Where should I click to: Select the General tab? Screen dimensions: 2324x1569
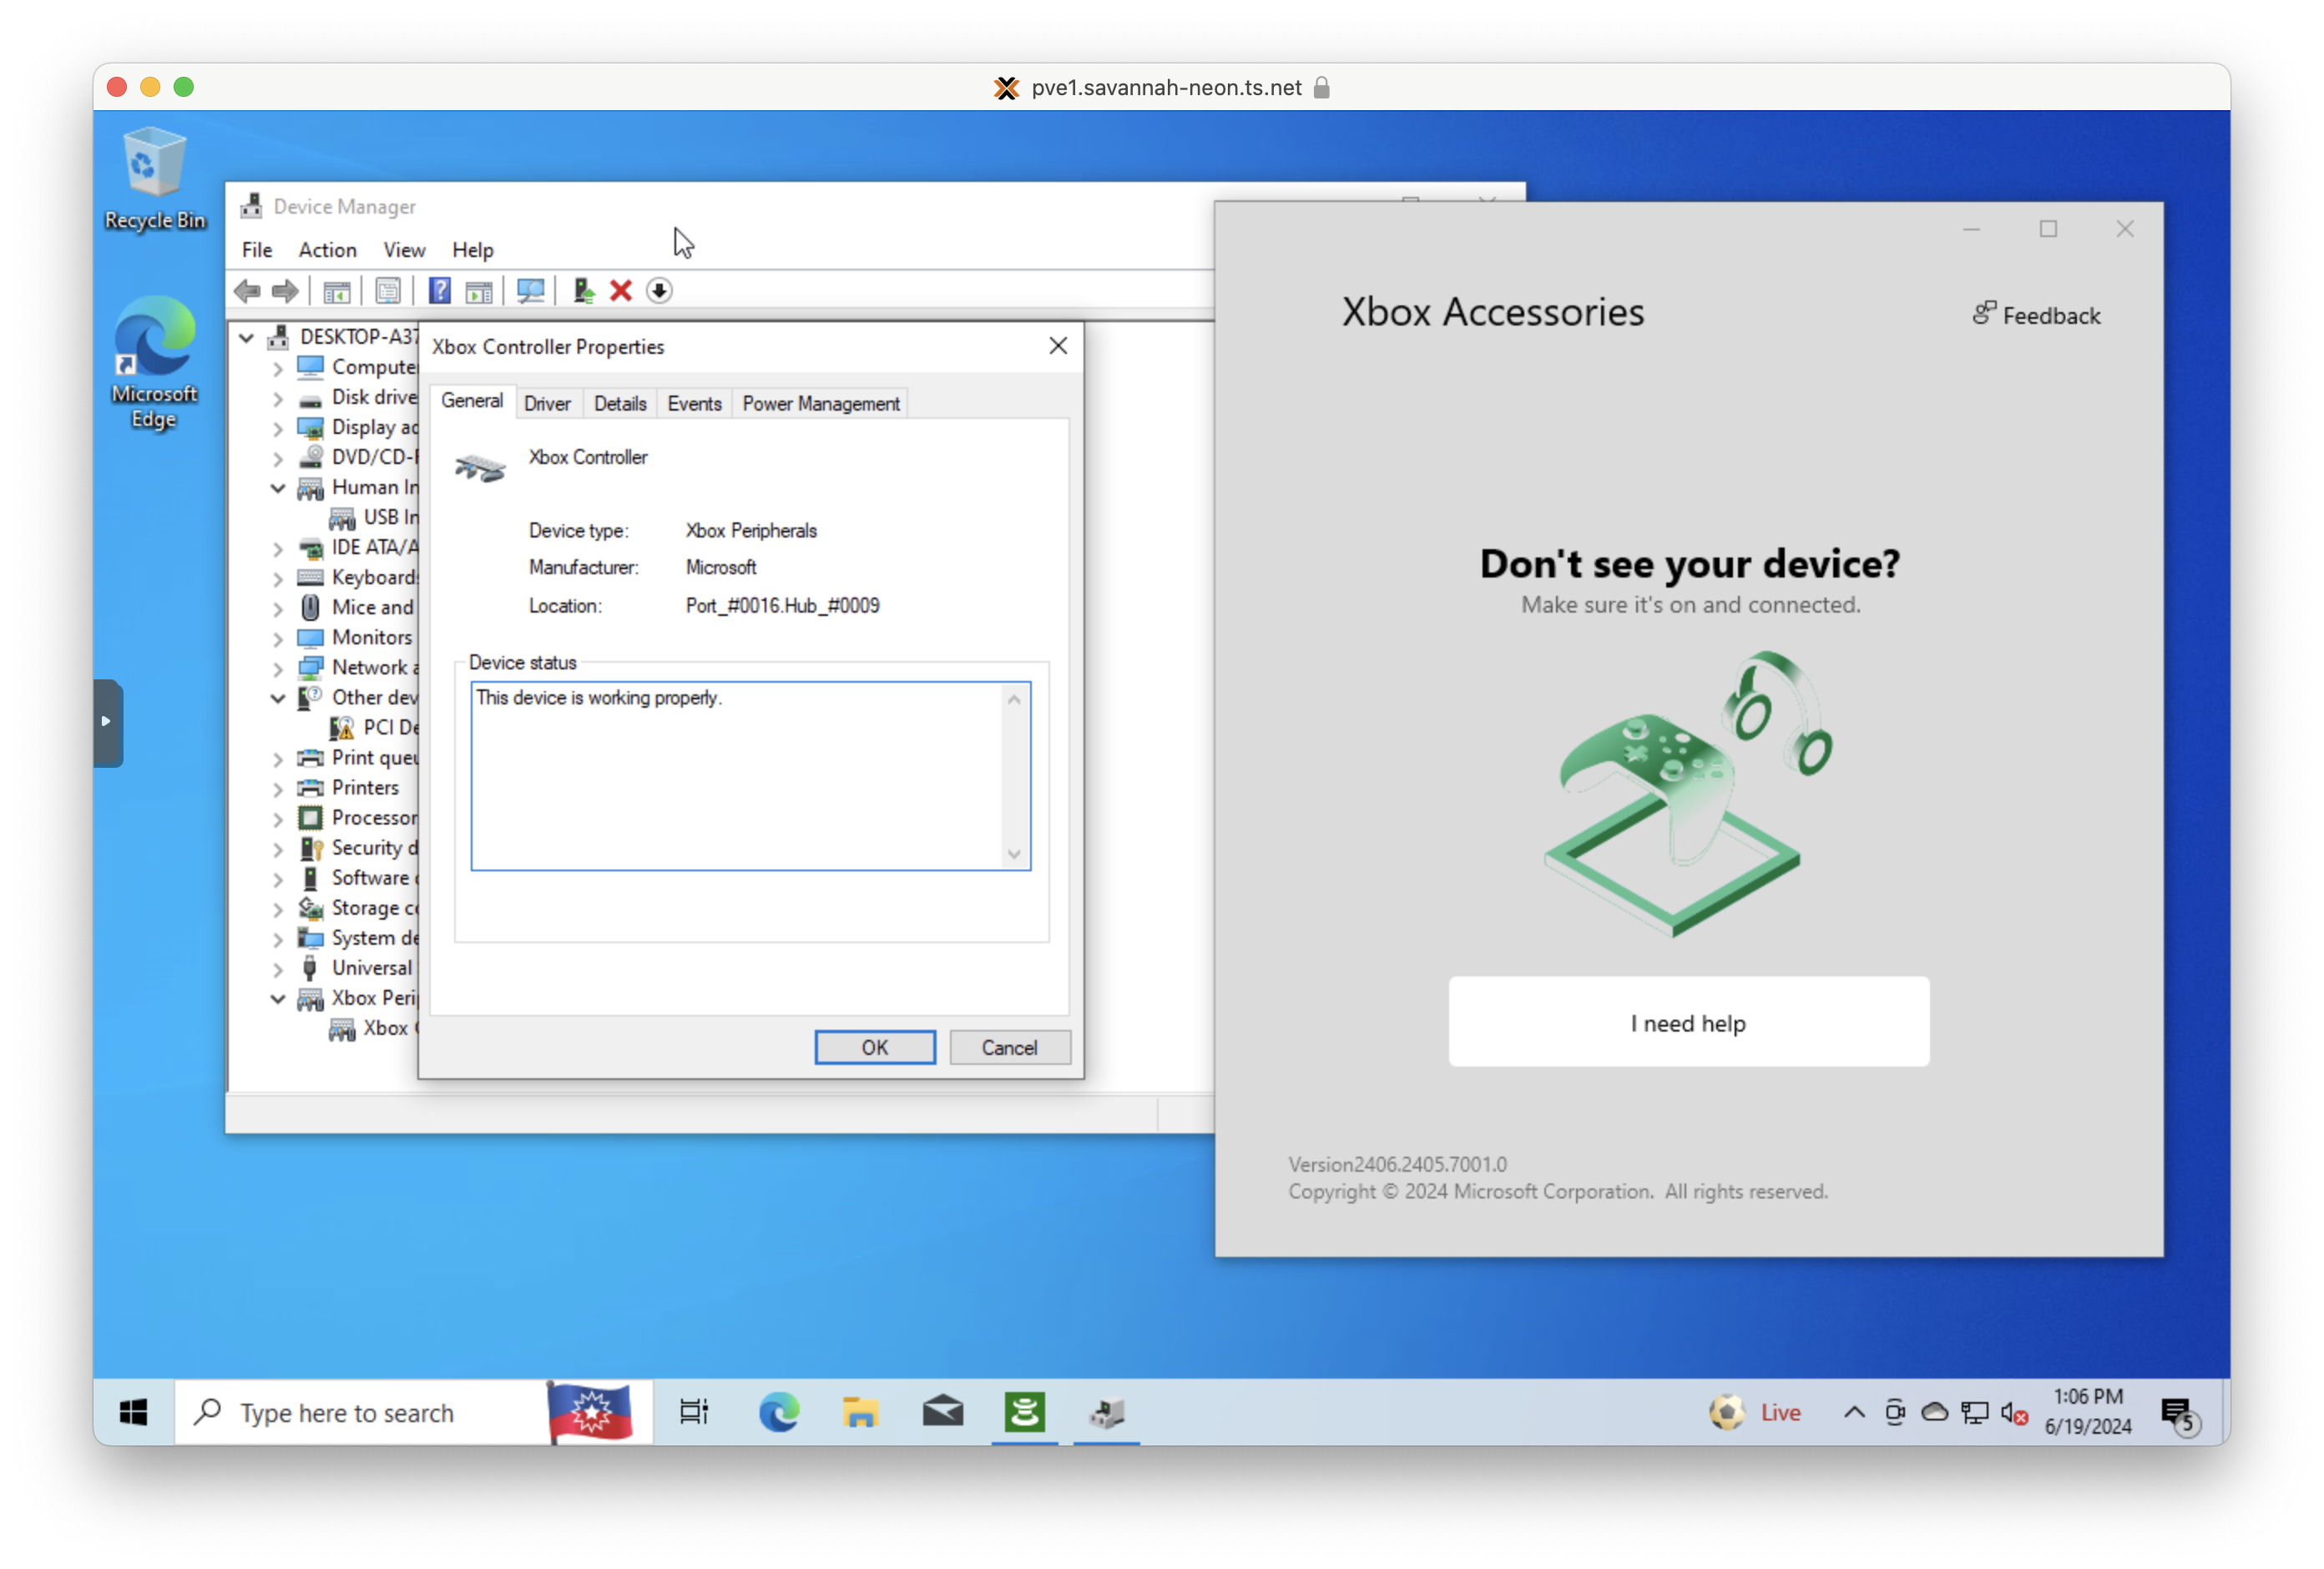click(x=472, y=401)
